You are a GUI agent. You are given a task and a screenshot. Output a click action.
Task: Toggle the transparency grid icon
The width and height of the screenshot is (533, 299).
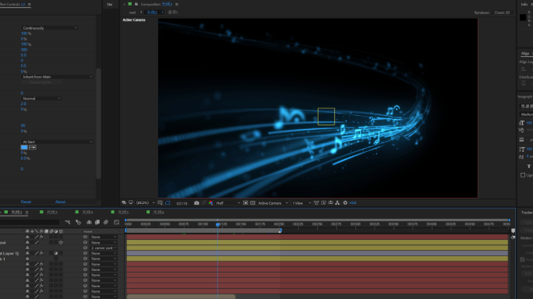tap(252, 203)
